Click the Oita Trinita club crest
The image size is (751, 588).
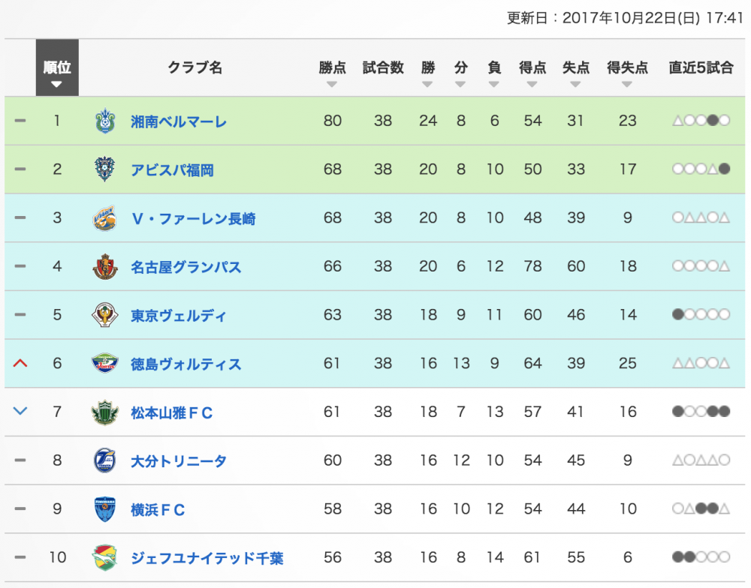tap(105, 460)
